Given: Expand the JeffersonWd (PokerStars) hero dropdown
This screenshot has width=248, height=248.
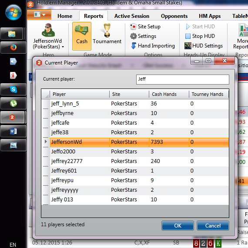Looking at the screenshot, I should tap(63, 47).
